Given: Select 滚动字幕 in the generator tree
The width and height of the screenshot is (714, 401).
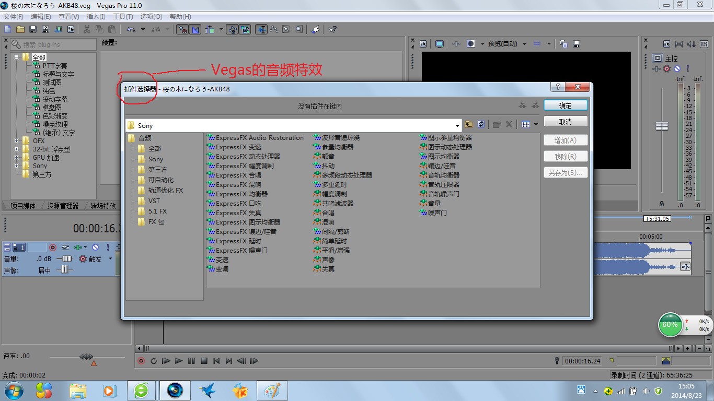Looking at the screenshot, I should tap(55, 99).
